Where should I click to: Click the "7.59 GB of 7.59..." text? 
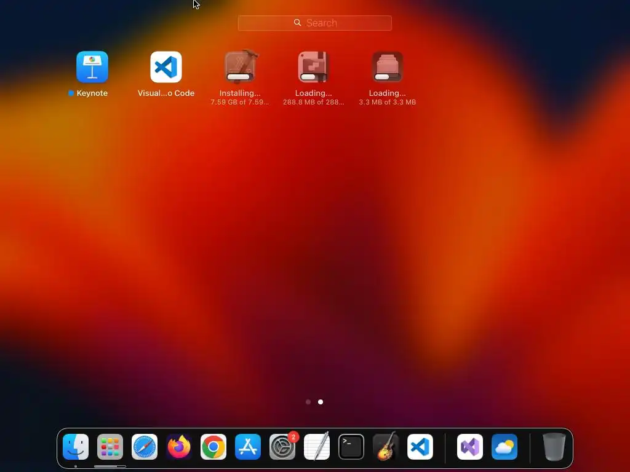240,103
